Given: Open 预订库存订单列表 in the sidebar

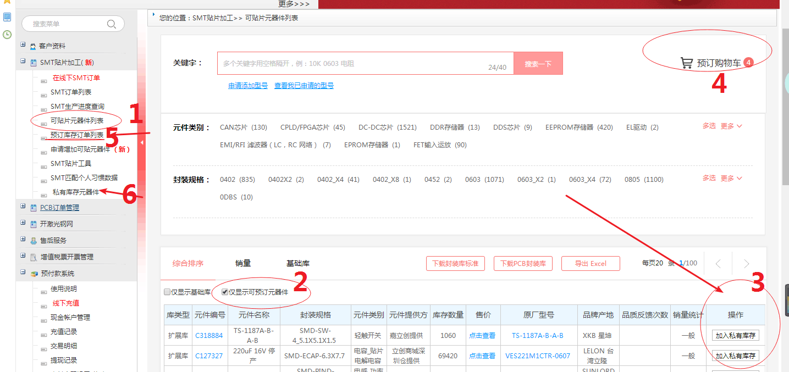Looking at the screenshot, I should (77, 135).
